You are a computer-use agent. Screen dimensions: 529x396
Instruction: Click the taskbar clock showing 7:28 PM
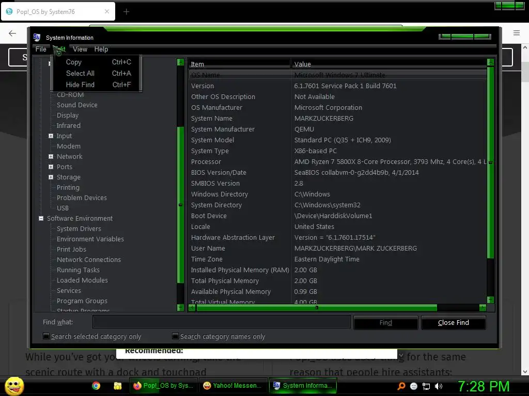point(483,386)
